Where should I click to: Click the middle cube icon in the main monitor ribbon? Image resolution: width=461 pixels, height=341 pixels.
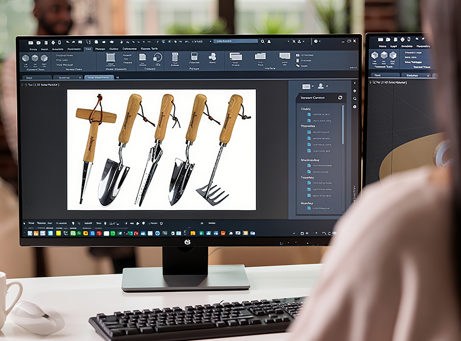(x=35, y=58)
